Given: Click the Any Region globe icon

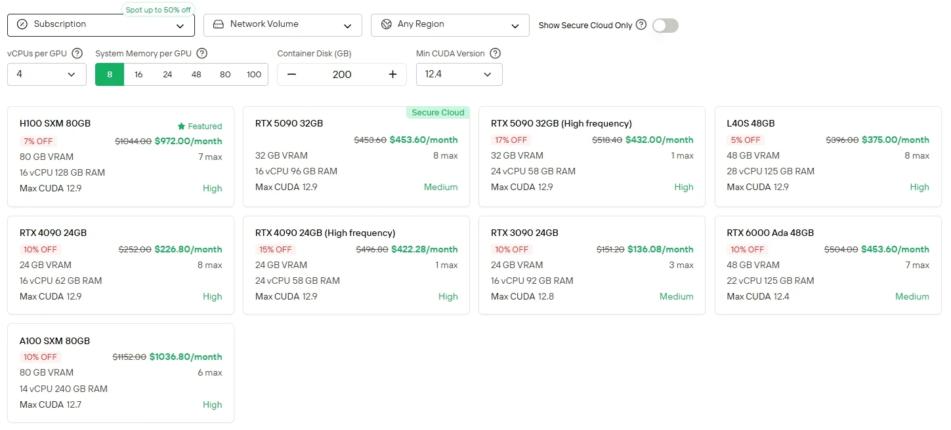Looking at the screenshot, I should coord(386,24).
